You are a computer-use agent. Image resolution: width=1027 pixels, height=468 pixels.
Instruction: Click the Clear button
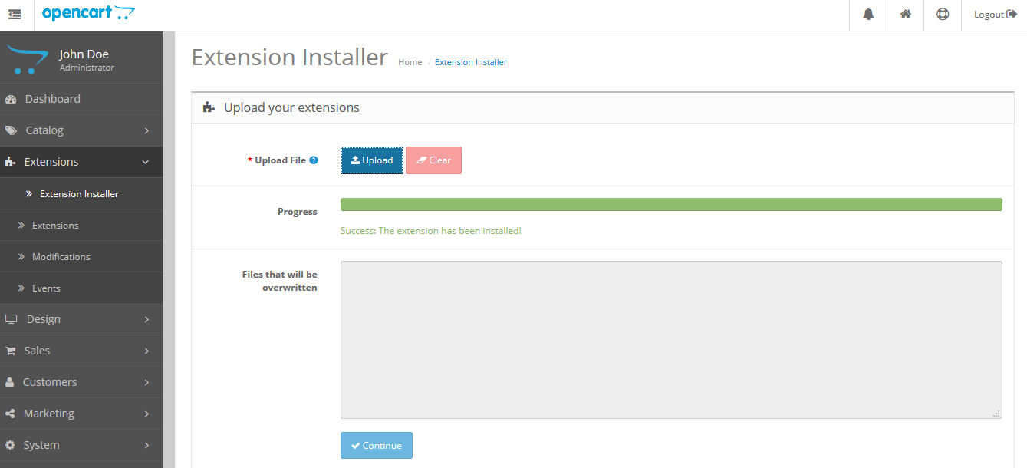click(x=433, y=160)
